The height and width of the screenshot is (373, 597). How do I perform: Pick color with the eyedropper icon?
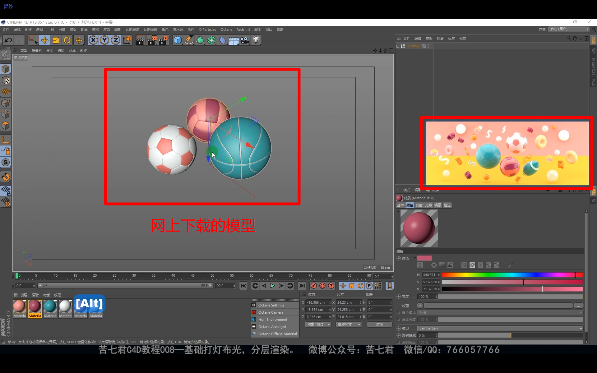pos(510,265)
